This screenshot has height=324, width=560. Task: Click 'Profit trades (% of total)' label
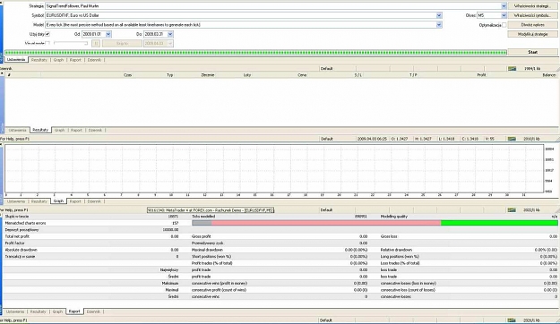[x=211, y=263]
